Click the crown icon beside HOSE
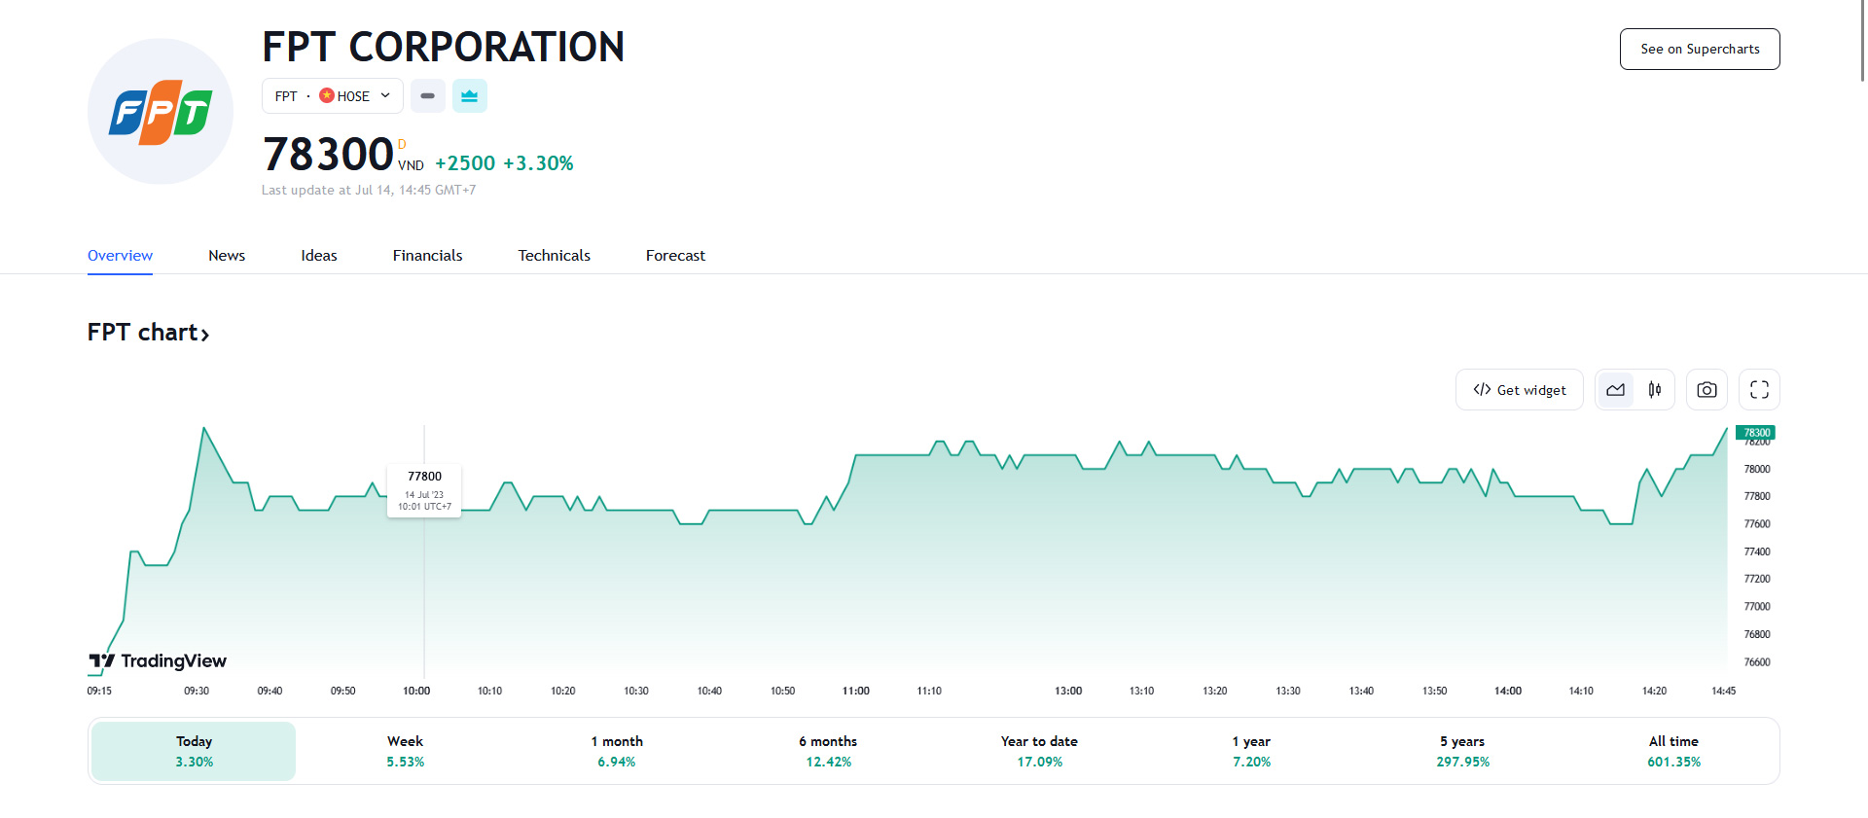The image size is (1868, 818). click(469, 96)
